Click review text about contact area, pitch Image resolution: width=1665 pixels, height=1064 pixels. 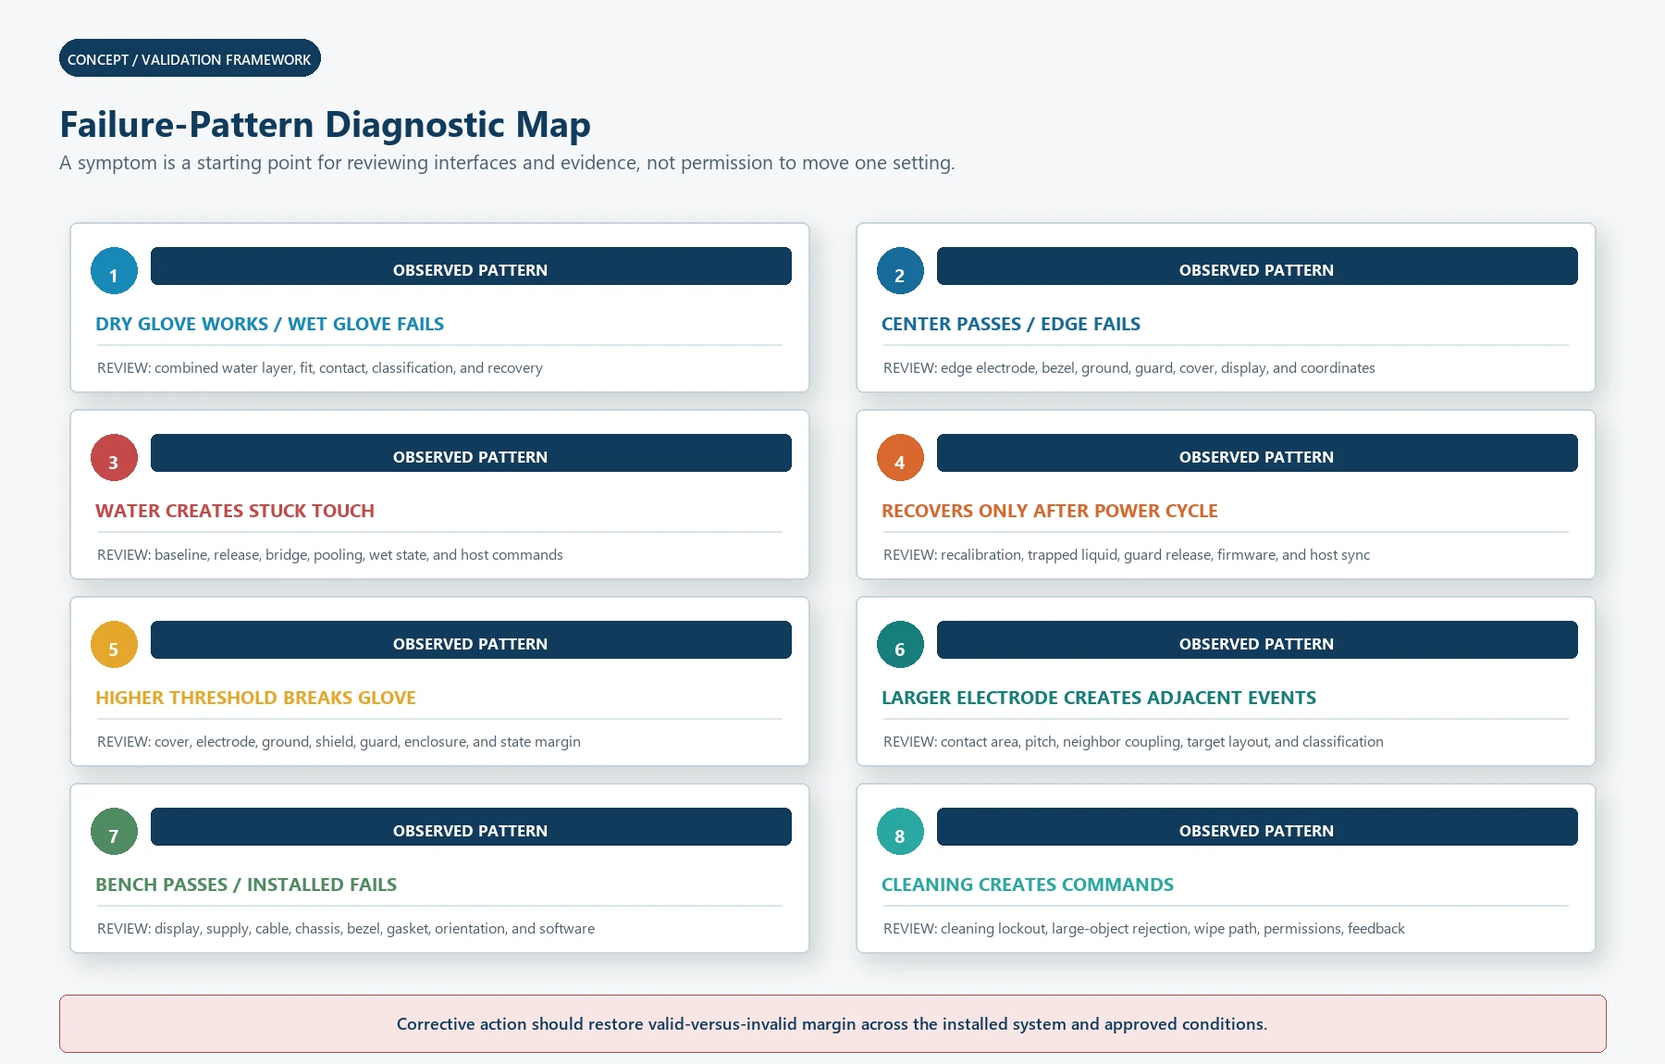tap(1134, 742)
